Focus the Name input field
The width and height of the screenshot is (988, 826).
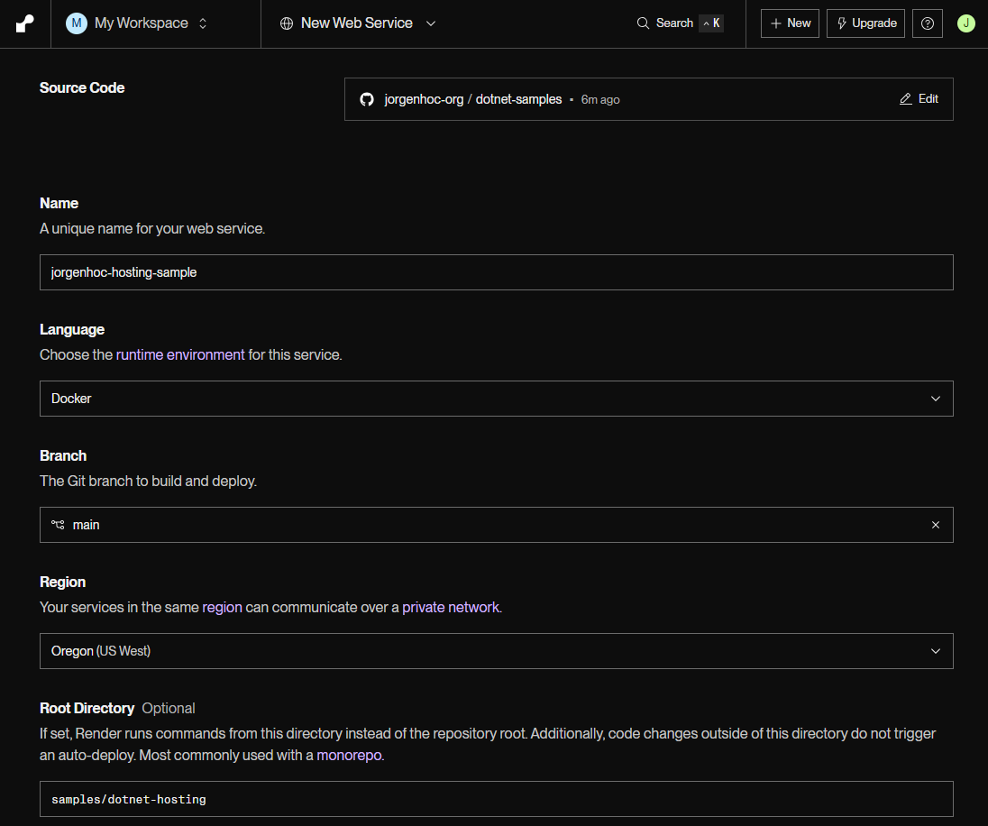(496, 272)
